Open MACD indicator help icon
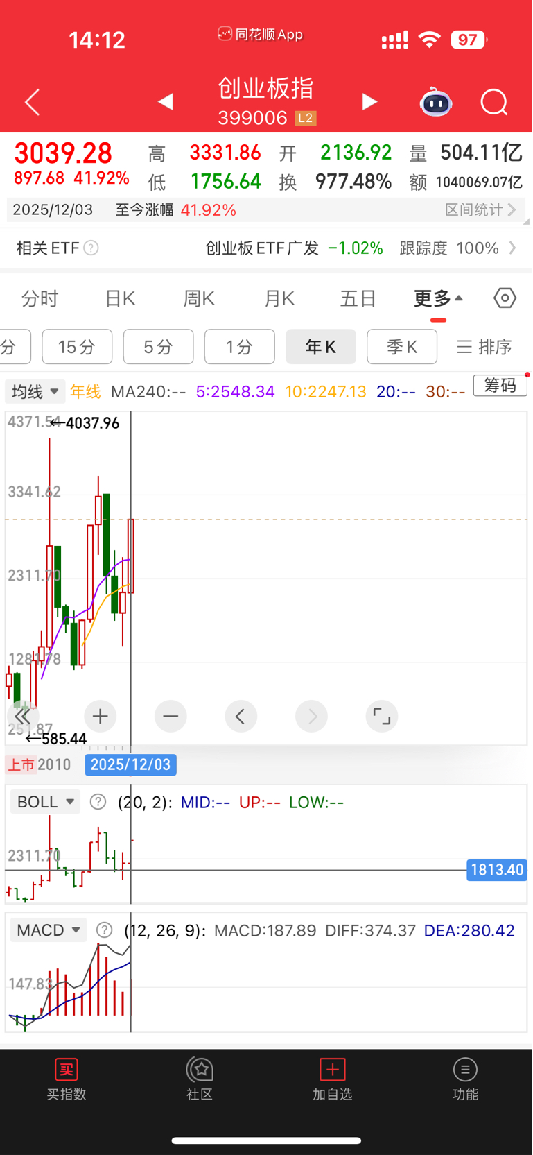Viewport: 533px width, 1155px height. click(x=104, y=930)
